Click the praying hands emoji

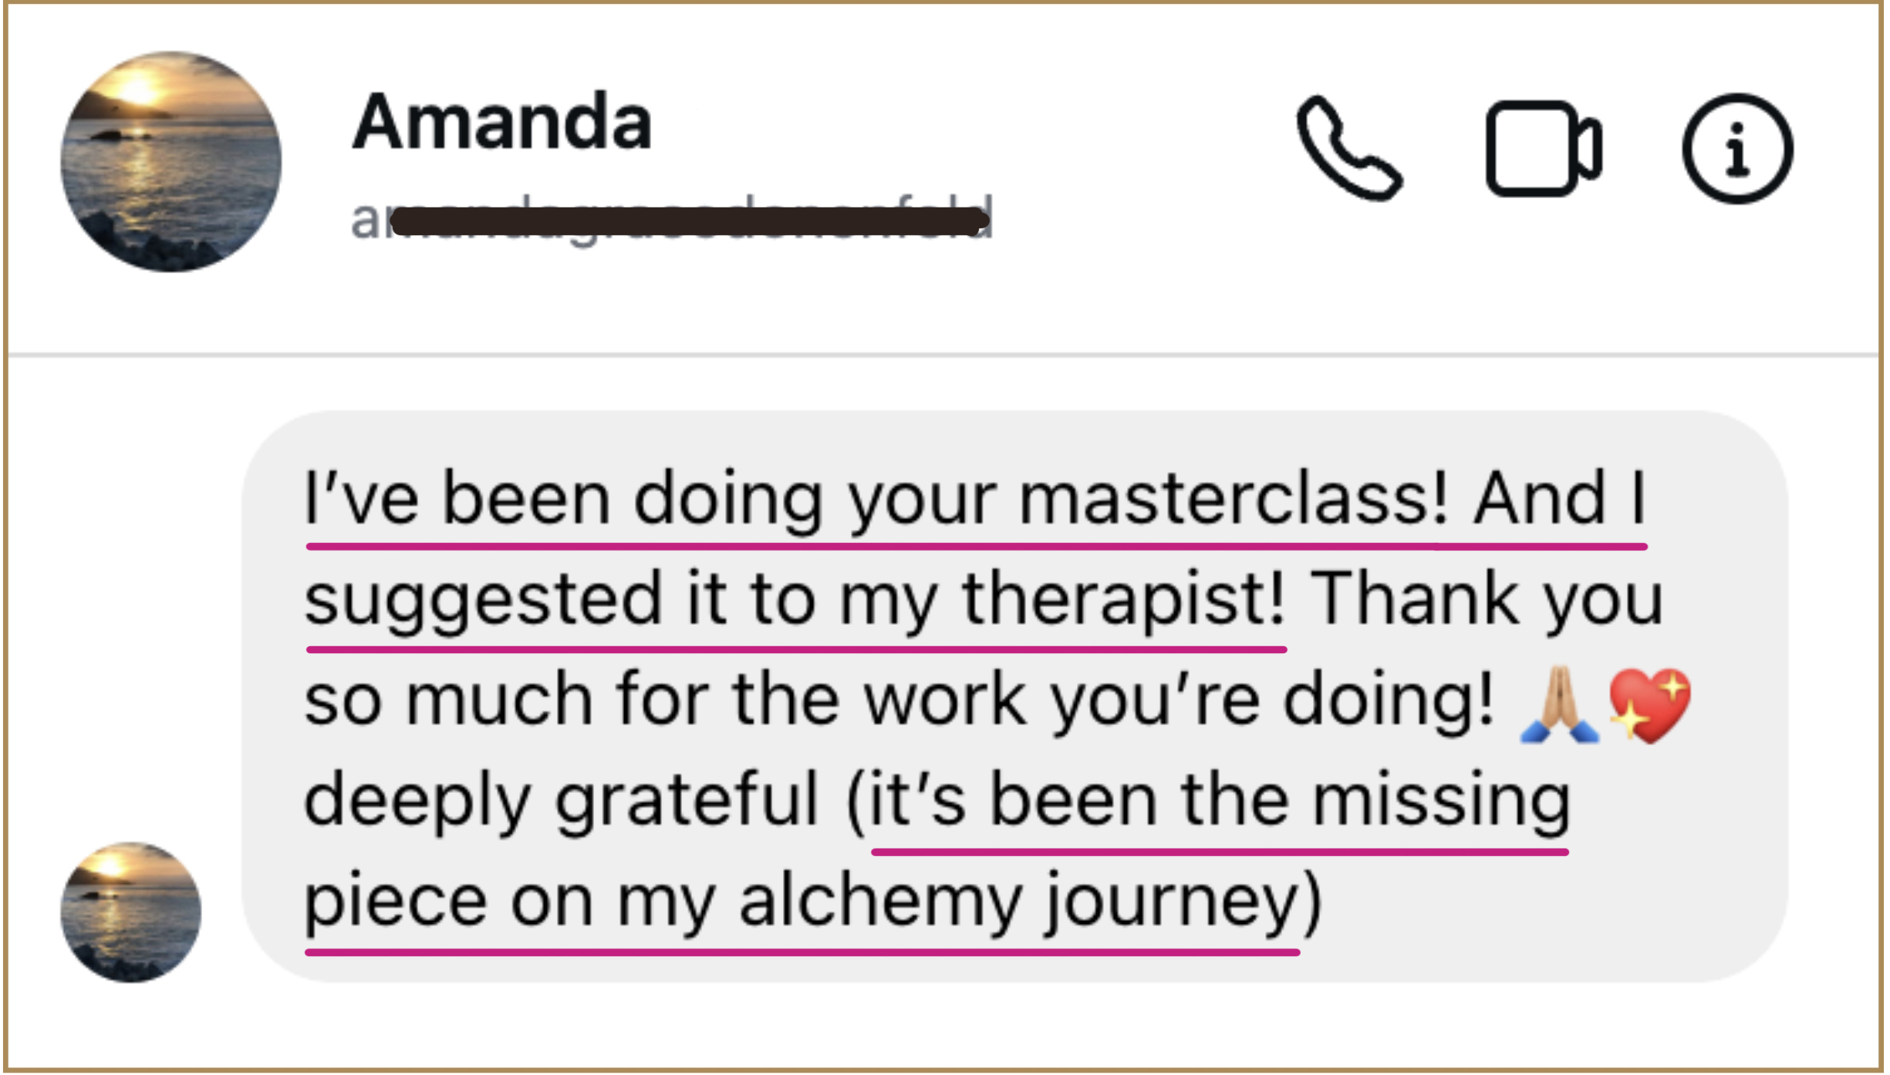point(1558,705)
